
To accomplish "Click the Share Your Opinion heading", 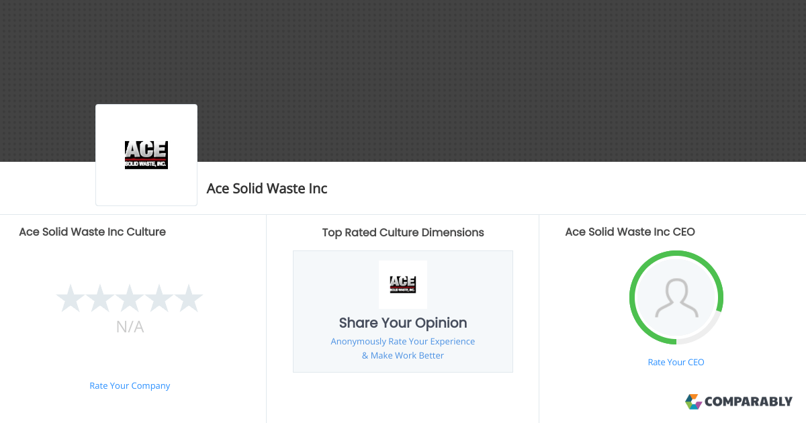I will (402, 323).
